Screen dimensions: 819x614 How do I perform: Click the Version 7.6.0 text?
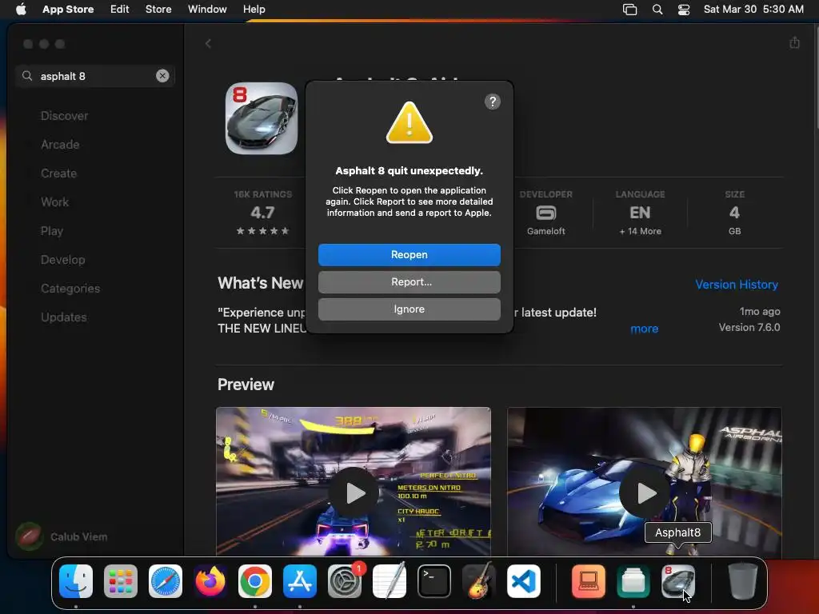tap(749, 327)
